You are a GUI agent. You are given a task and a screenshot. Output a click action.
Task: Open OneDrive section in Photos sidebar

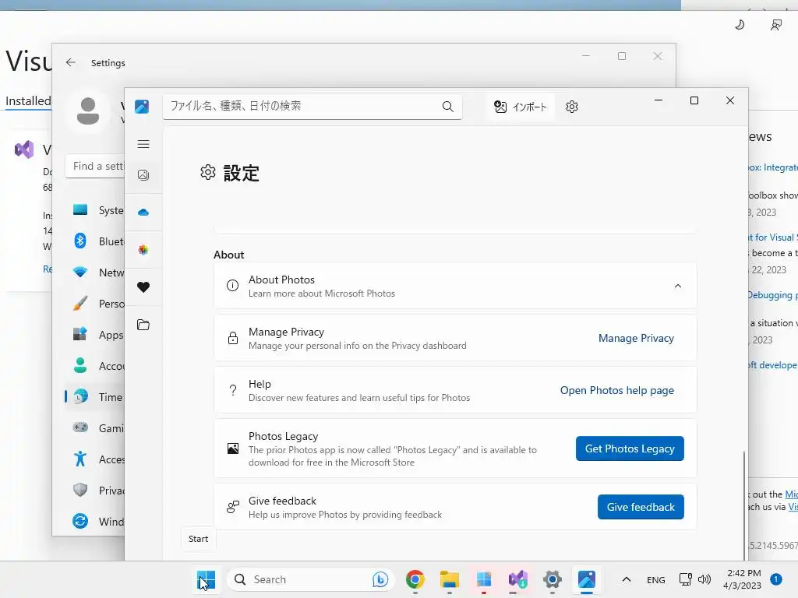click(x=143, y=212)
